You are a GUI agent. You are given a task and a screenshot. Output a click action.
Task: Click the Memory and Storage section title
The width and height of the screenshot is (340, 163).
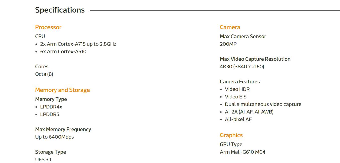(x=62, y=90)
